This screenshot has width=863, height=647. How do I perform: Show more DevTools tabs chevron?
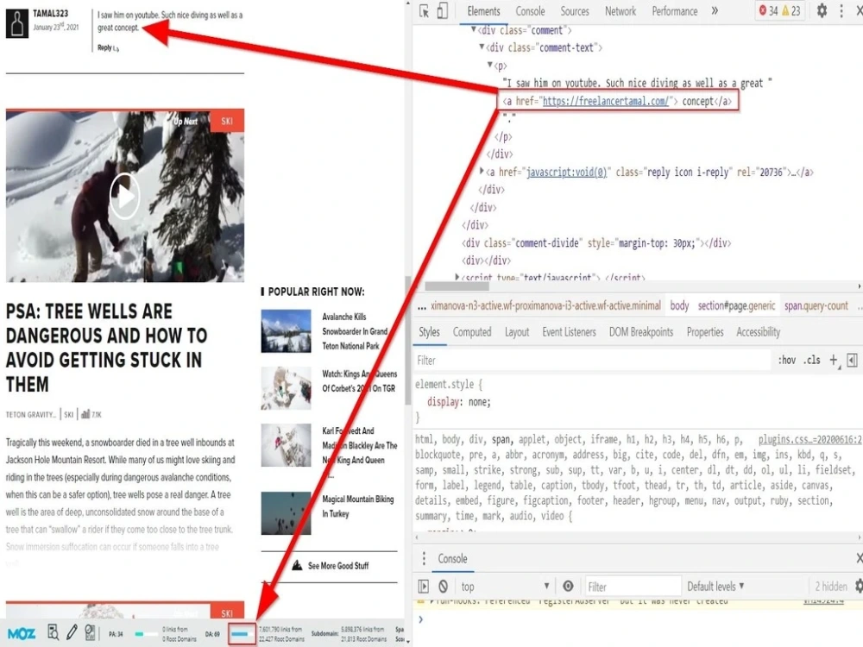[x=715, y=10]
